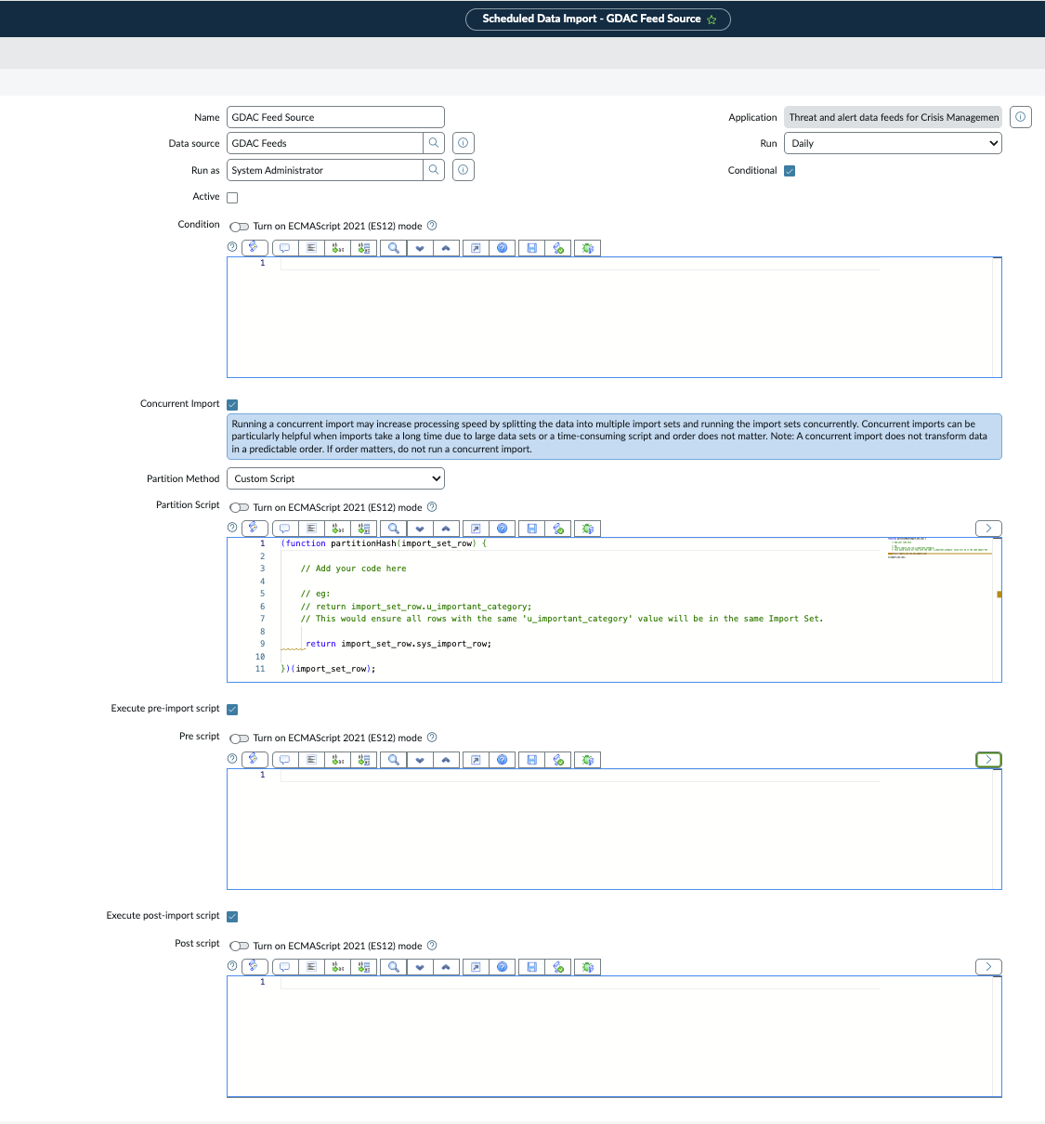Screen dimensions: 1045x1124
Task: Full screen icon in Post script toolbar
Action: [476, 967]
